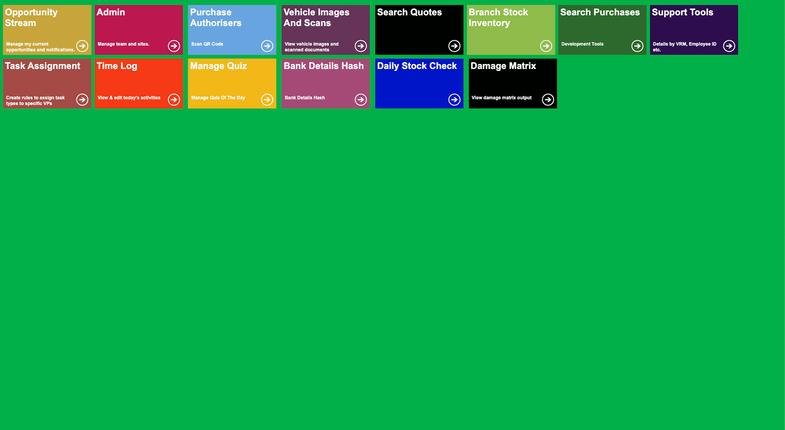Click 'Create rules to assign task types' text
The height and width of the screenshot is (430, 785).
pos(35,100)
